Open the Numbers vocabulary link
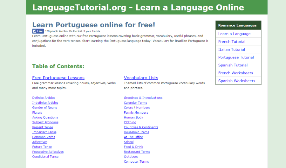The width and height of the screenshot is (286, 168). [143, 108]
